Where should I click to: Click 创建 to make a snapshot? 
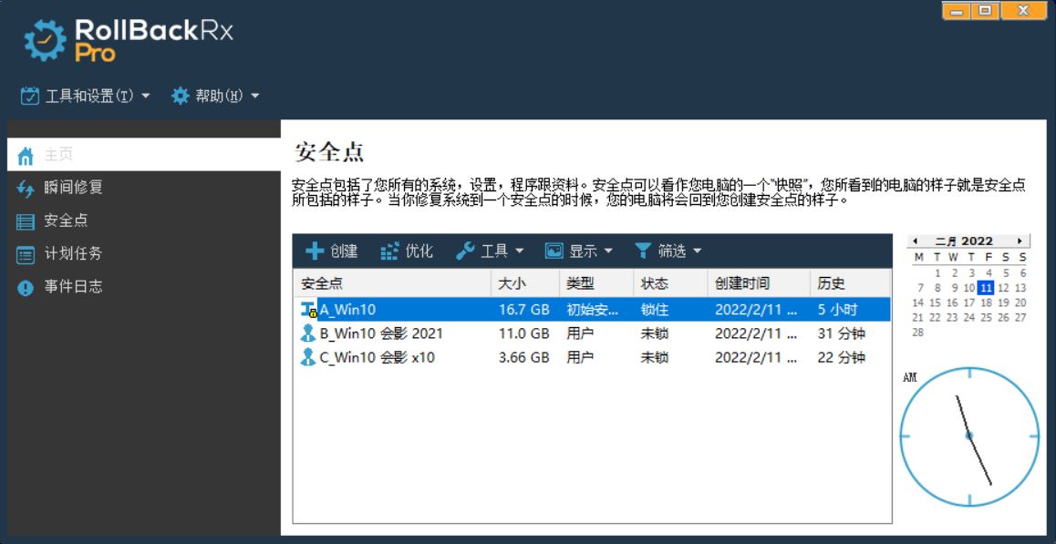tap(332, 251)
